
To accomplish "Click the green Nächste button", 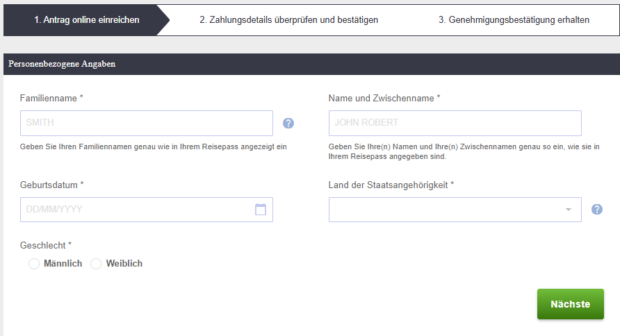I will click(570, 304).
